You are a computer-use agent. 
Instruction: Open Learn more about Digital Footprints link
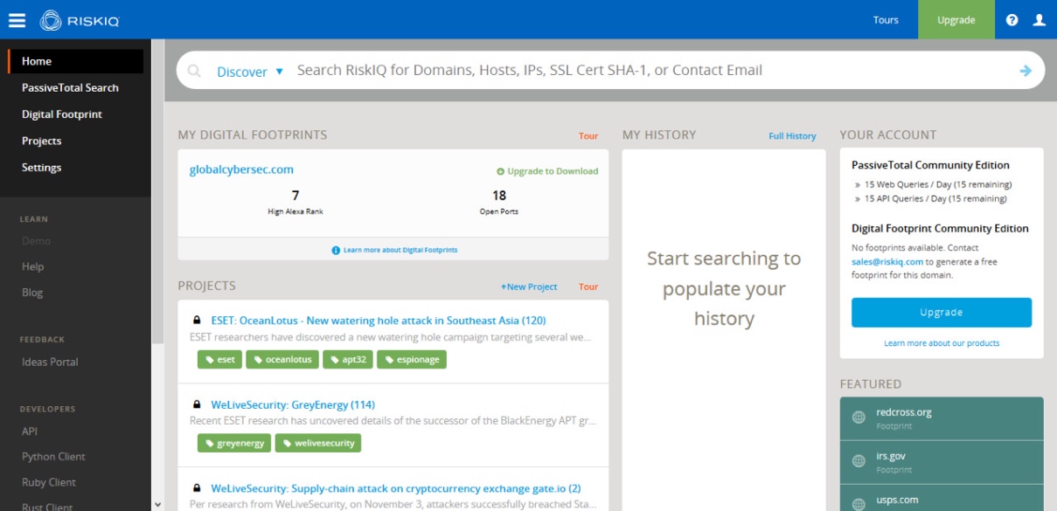[400, 250]
